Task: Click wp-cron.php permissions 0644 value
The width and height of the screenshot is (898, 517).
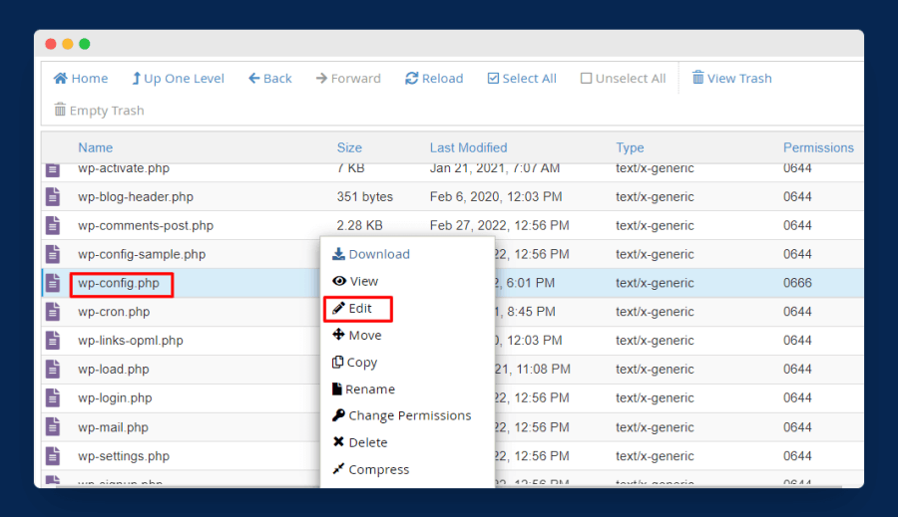Action: (x=797, y=312)
